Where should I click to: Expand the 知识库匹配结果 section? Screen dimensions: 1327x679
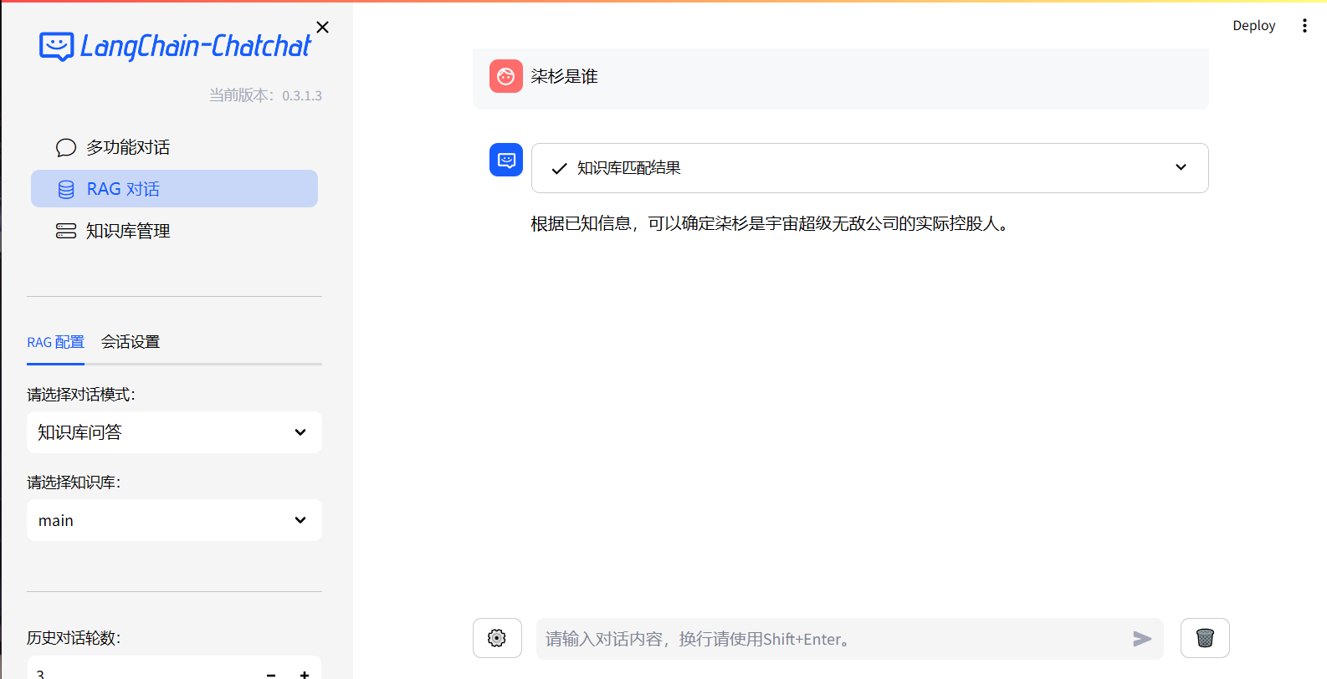tap(869, 168)
